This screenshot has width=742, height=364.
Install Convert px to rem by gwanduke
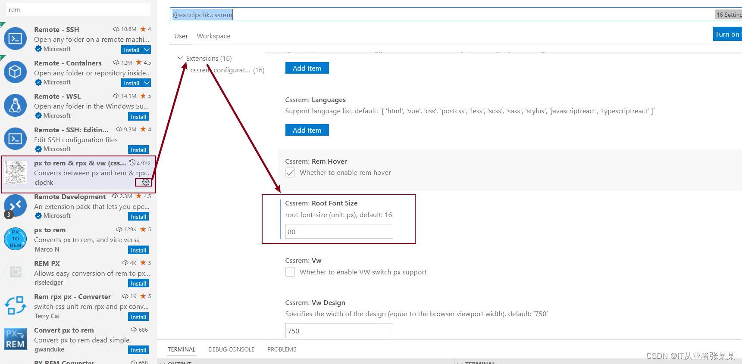[138, 350]
